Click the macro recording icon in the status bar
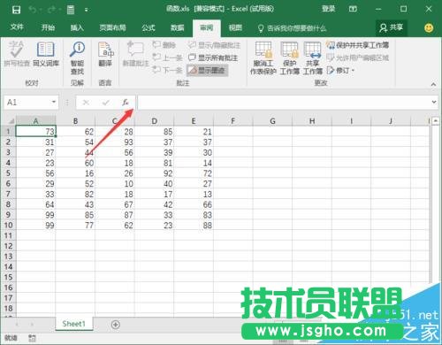Viewport: 442px width, 345px height. click(32, 338)
